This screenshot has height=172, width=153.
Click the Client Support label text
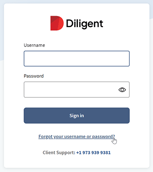pyautogui.click(x=59, y=152)
